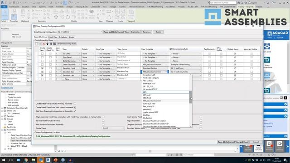This screenshot has width=290, height=163.
Task: Expand the W-27 assembly in the Project Browser
Action: pos(5,149)
